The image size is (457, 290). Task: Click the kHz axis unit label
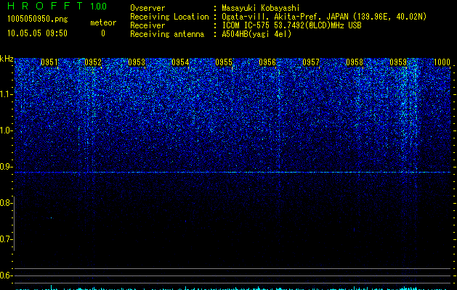(7, 59)
